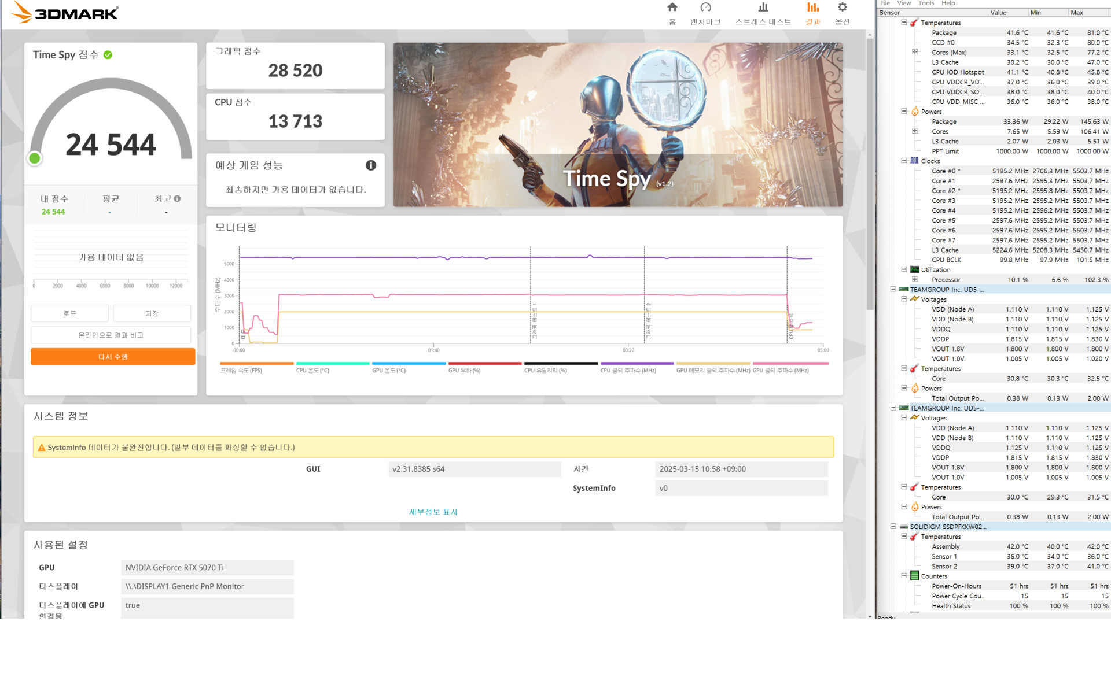This screenshot has height=673, width=1111.
Task: Click the show details link
Action: tap(433, 512)
